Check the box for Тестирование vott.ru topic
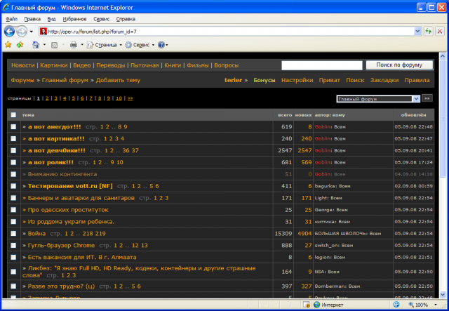The width and height of the screenshot is (449, 311). 13,186
